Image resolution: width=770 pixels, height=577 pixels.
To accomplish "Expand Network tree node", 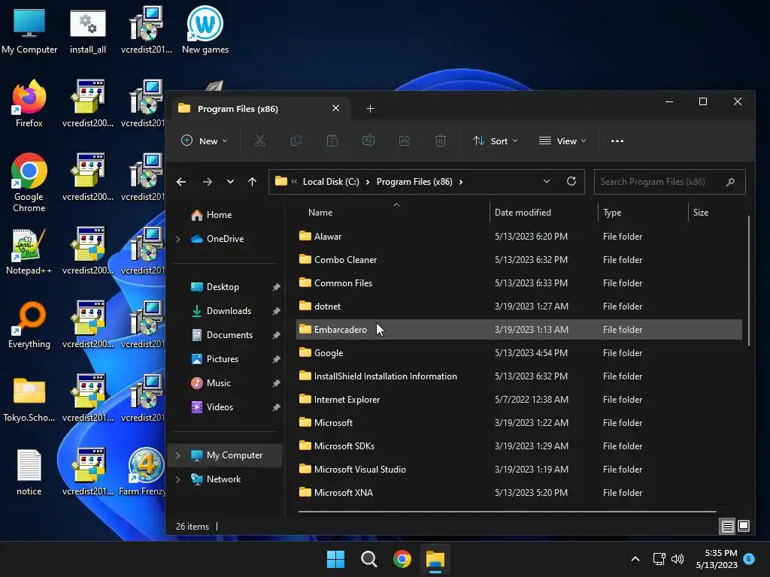I will [x=177, y=479].
